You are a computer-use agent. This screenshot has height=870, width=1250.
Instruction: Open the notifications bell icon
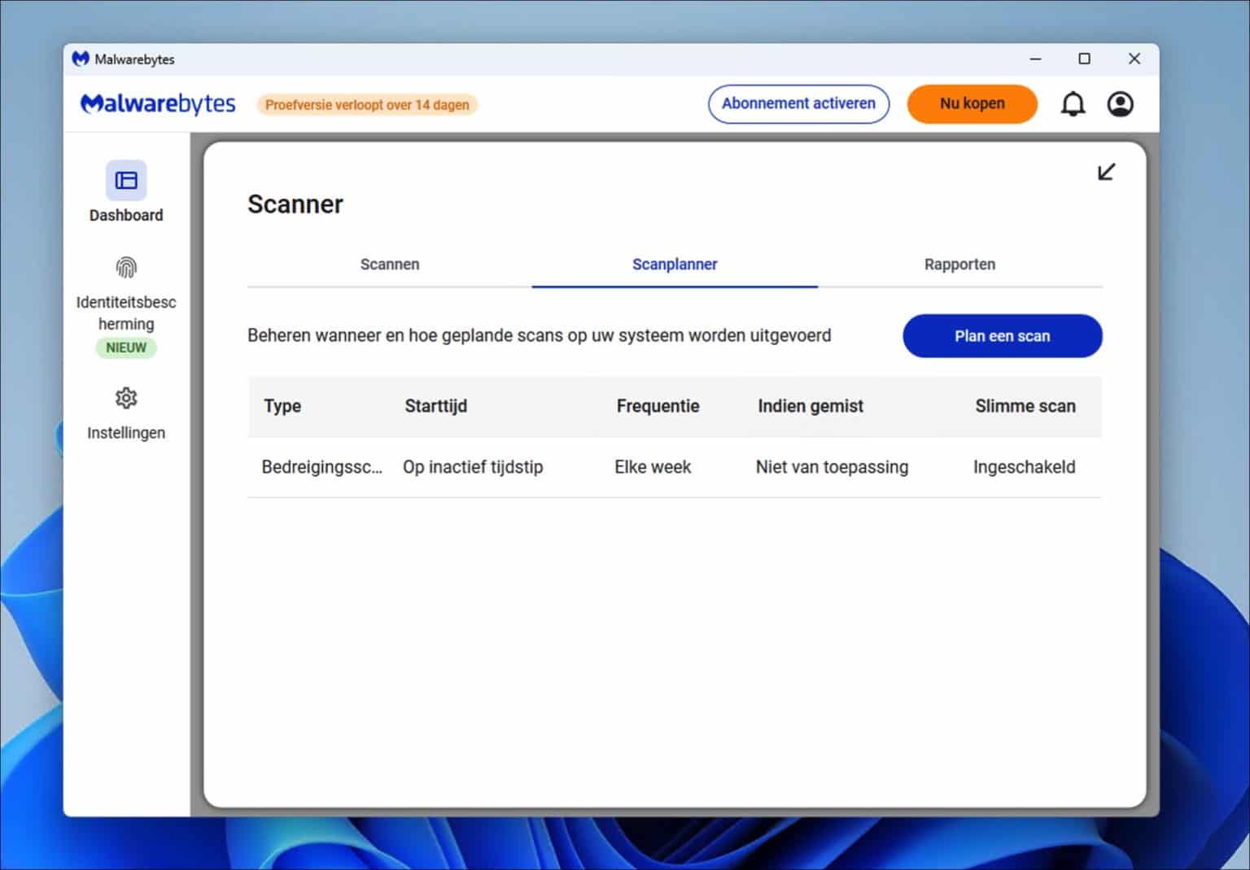pos(1073,104)
